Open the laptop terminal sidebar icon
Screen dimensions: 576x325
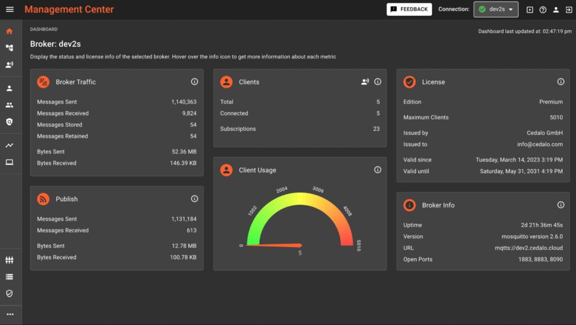pos(10,162)
